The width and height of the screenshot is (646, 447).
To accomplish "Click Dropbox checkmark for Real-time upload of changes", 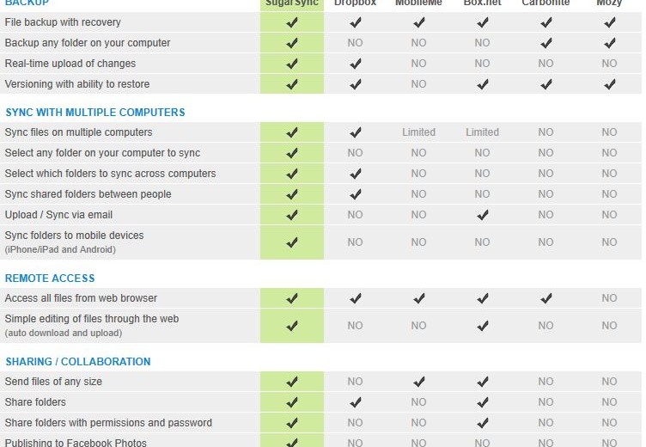I will 356,64.
